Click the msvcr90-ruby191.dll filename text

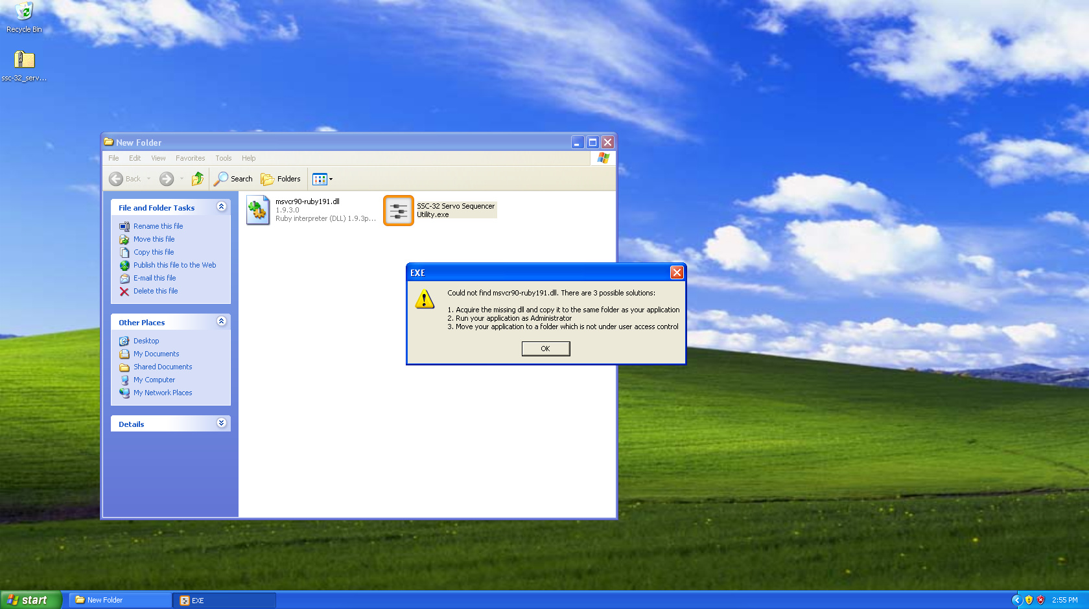307,201
